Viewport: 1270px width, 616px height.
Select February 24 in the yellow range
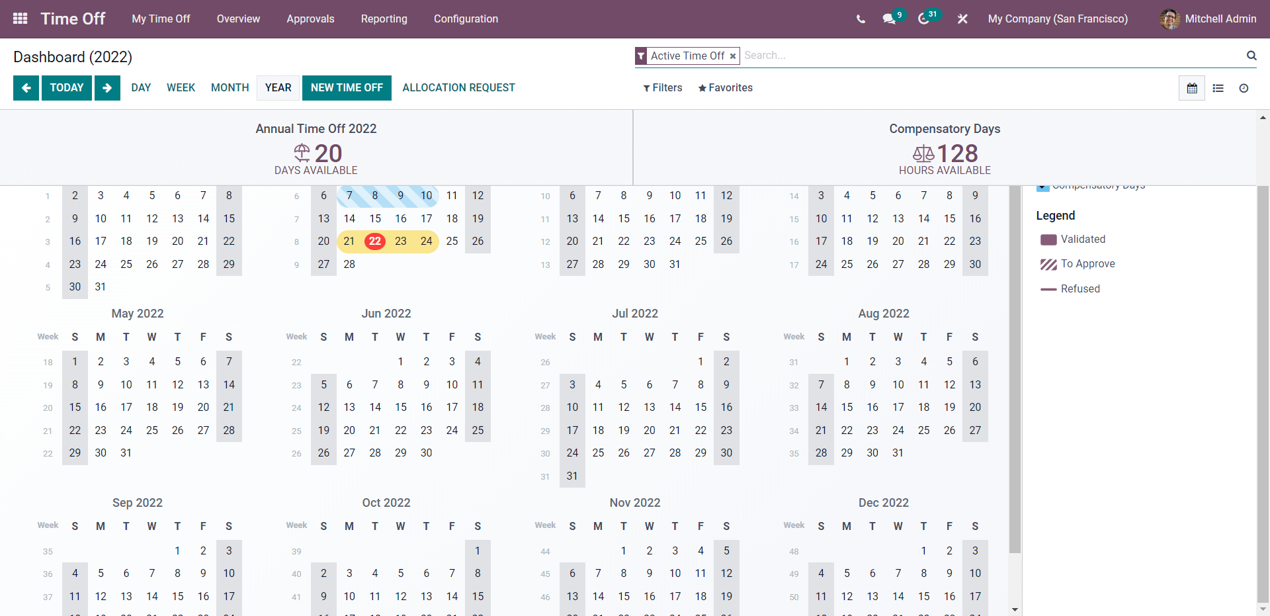[x=427, y=242]
